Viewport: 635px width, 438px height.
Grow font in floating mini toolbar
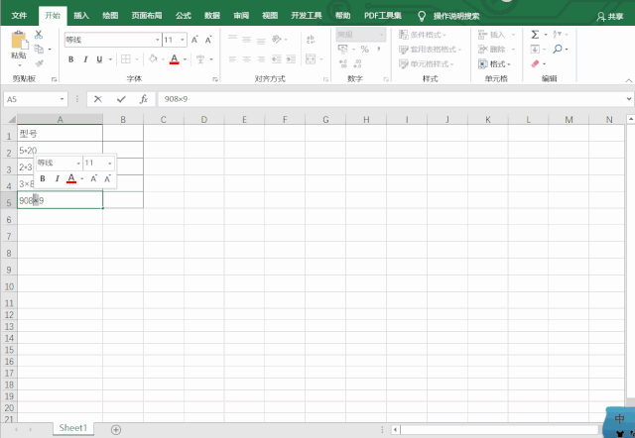(93, 178)
